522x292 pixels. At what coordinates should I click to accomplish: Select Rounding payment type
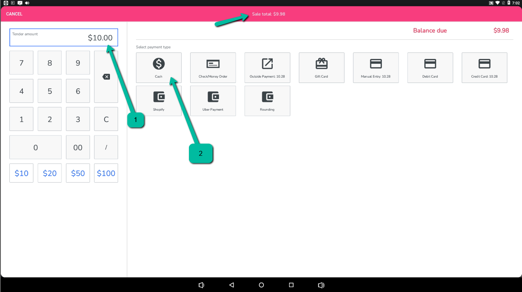coord(267,100)
